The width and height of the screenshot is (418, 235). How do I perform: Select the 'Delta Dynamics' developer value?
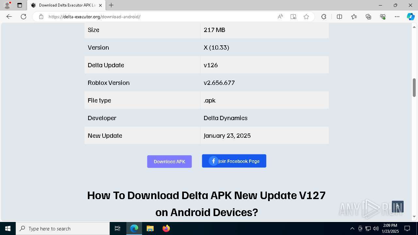click(226, 118)
